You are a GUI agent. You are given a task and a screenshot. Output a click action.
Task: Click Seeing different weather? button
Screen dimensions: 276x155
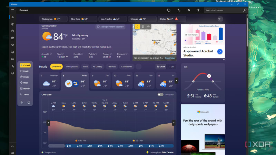tap(110, 27)
